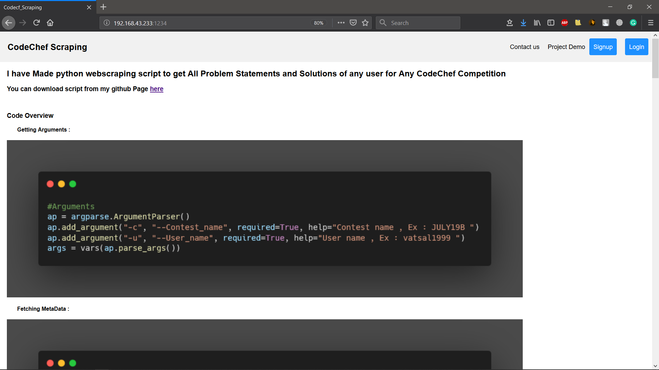659x370 pixels.
Task: Reset the 80% zoom level indicator
Action: pyautogui.click(x=319, y=23)
